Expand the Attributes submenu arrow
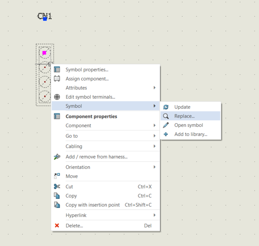Screen dimensions: 259x246 click(154, 88)
